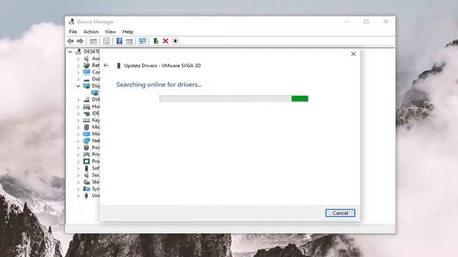Select the System devices category icon

coord(87,188)
